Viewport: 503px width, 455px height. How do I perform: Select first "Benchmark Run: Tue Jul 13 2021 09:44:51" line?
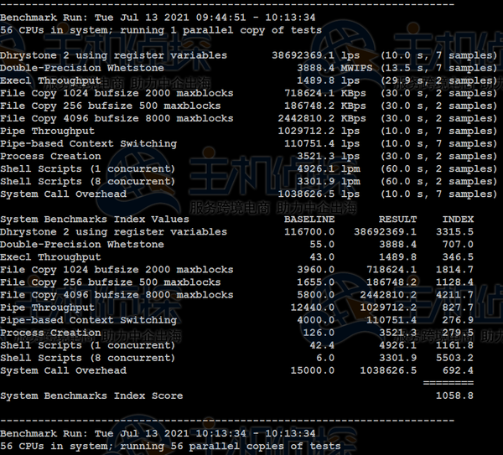coord(158,18)
